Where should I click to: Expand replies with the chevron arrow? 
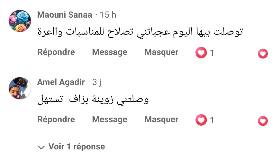[x=41, y=147]
